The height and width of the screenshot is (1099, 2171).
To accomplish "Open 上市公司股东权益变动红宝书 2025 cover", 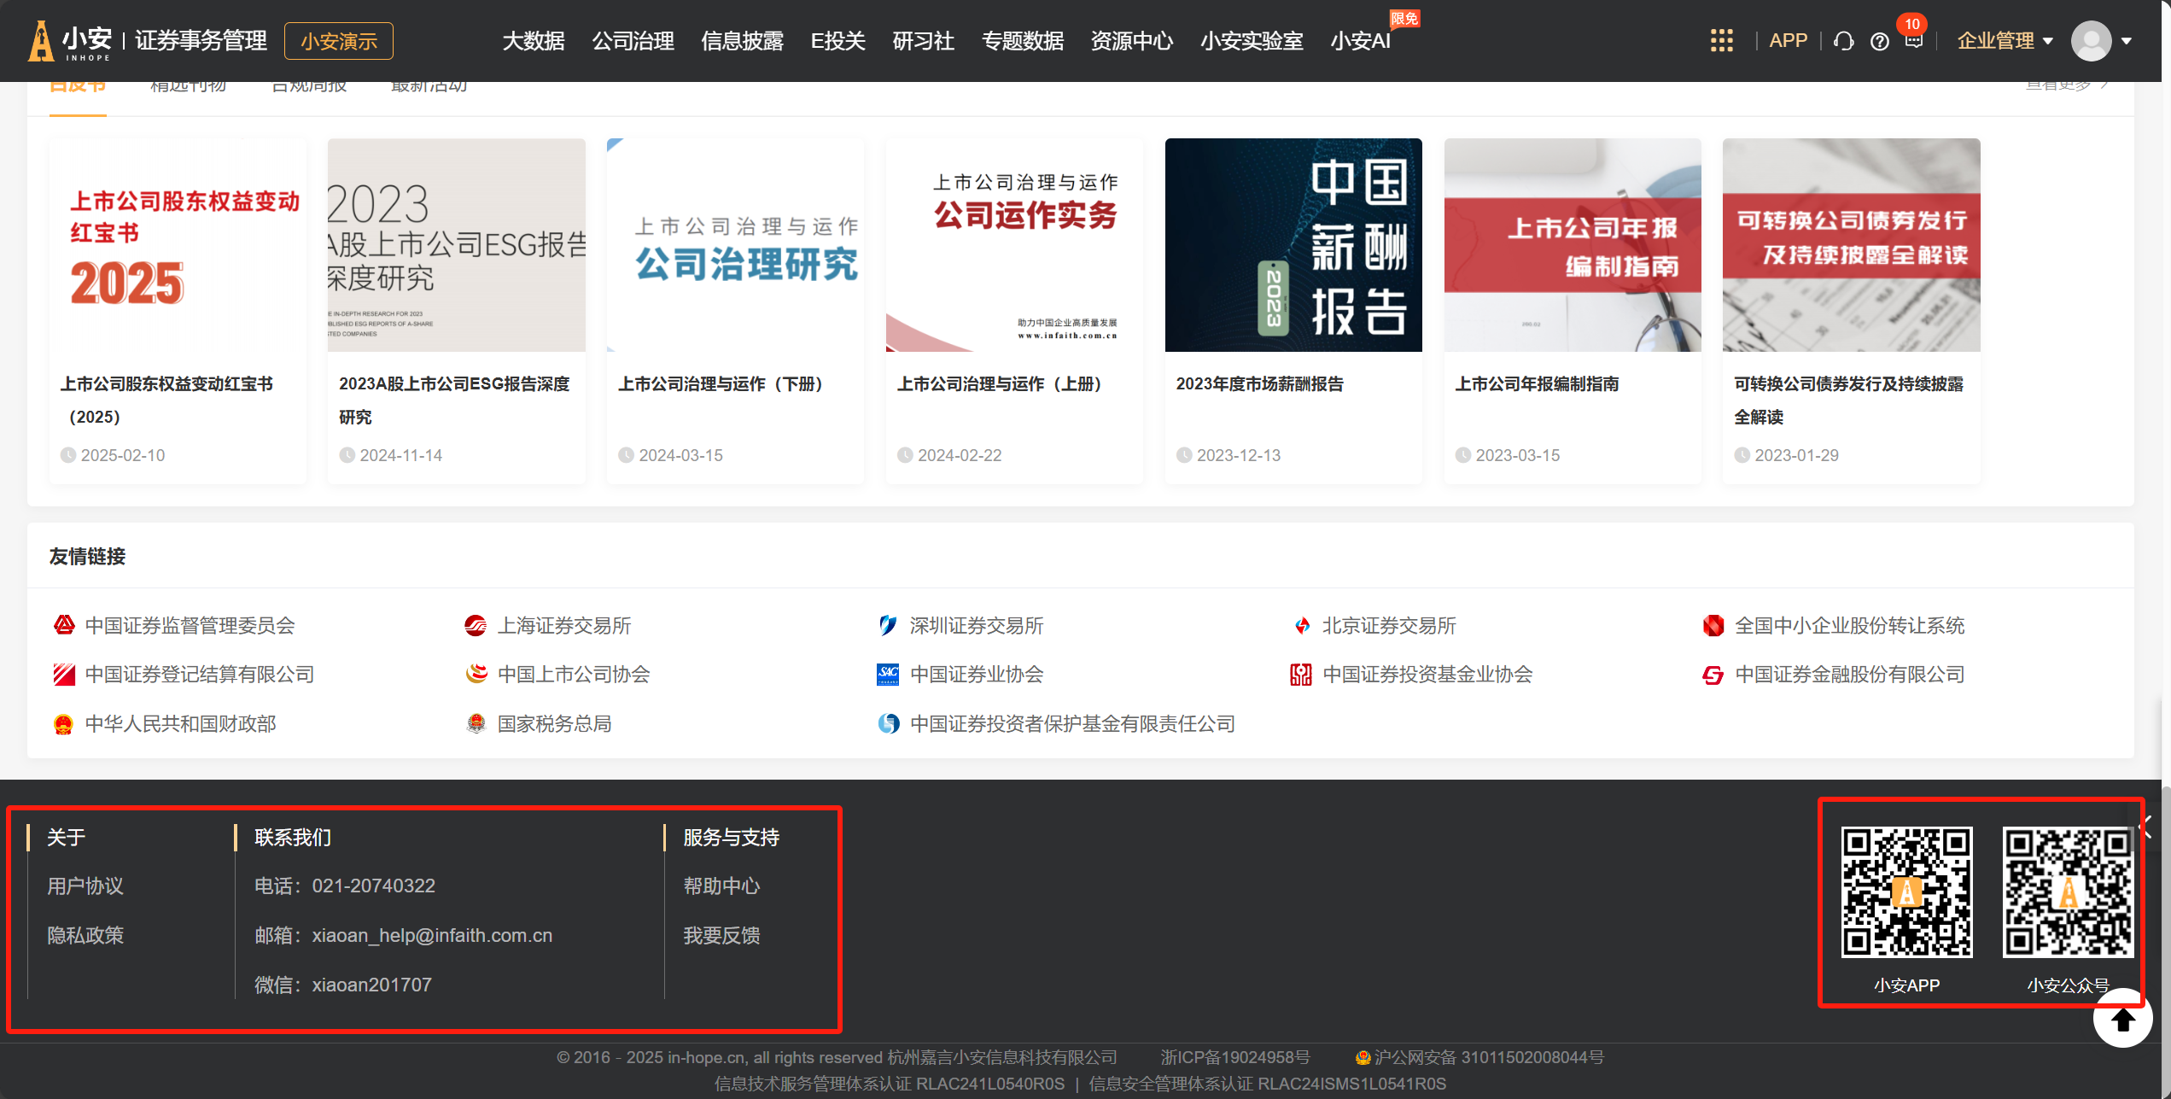I will (x=178, y=245).
